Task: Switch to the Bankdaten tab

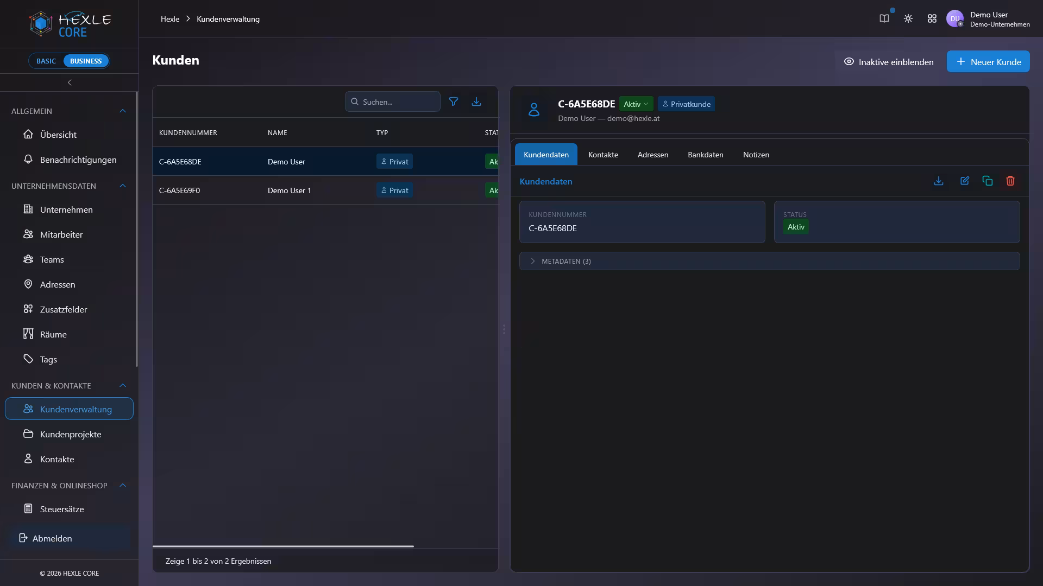Action: click(x=705, y=155)
